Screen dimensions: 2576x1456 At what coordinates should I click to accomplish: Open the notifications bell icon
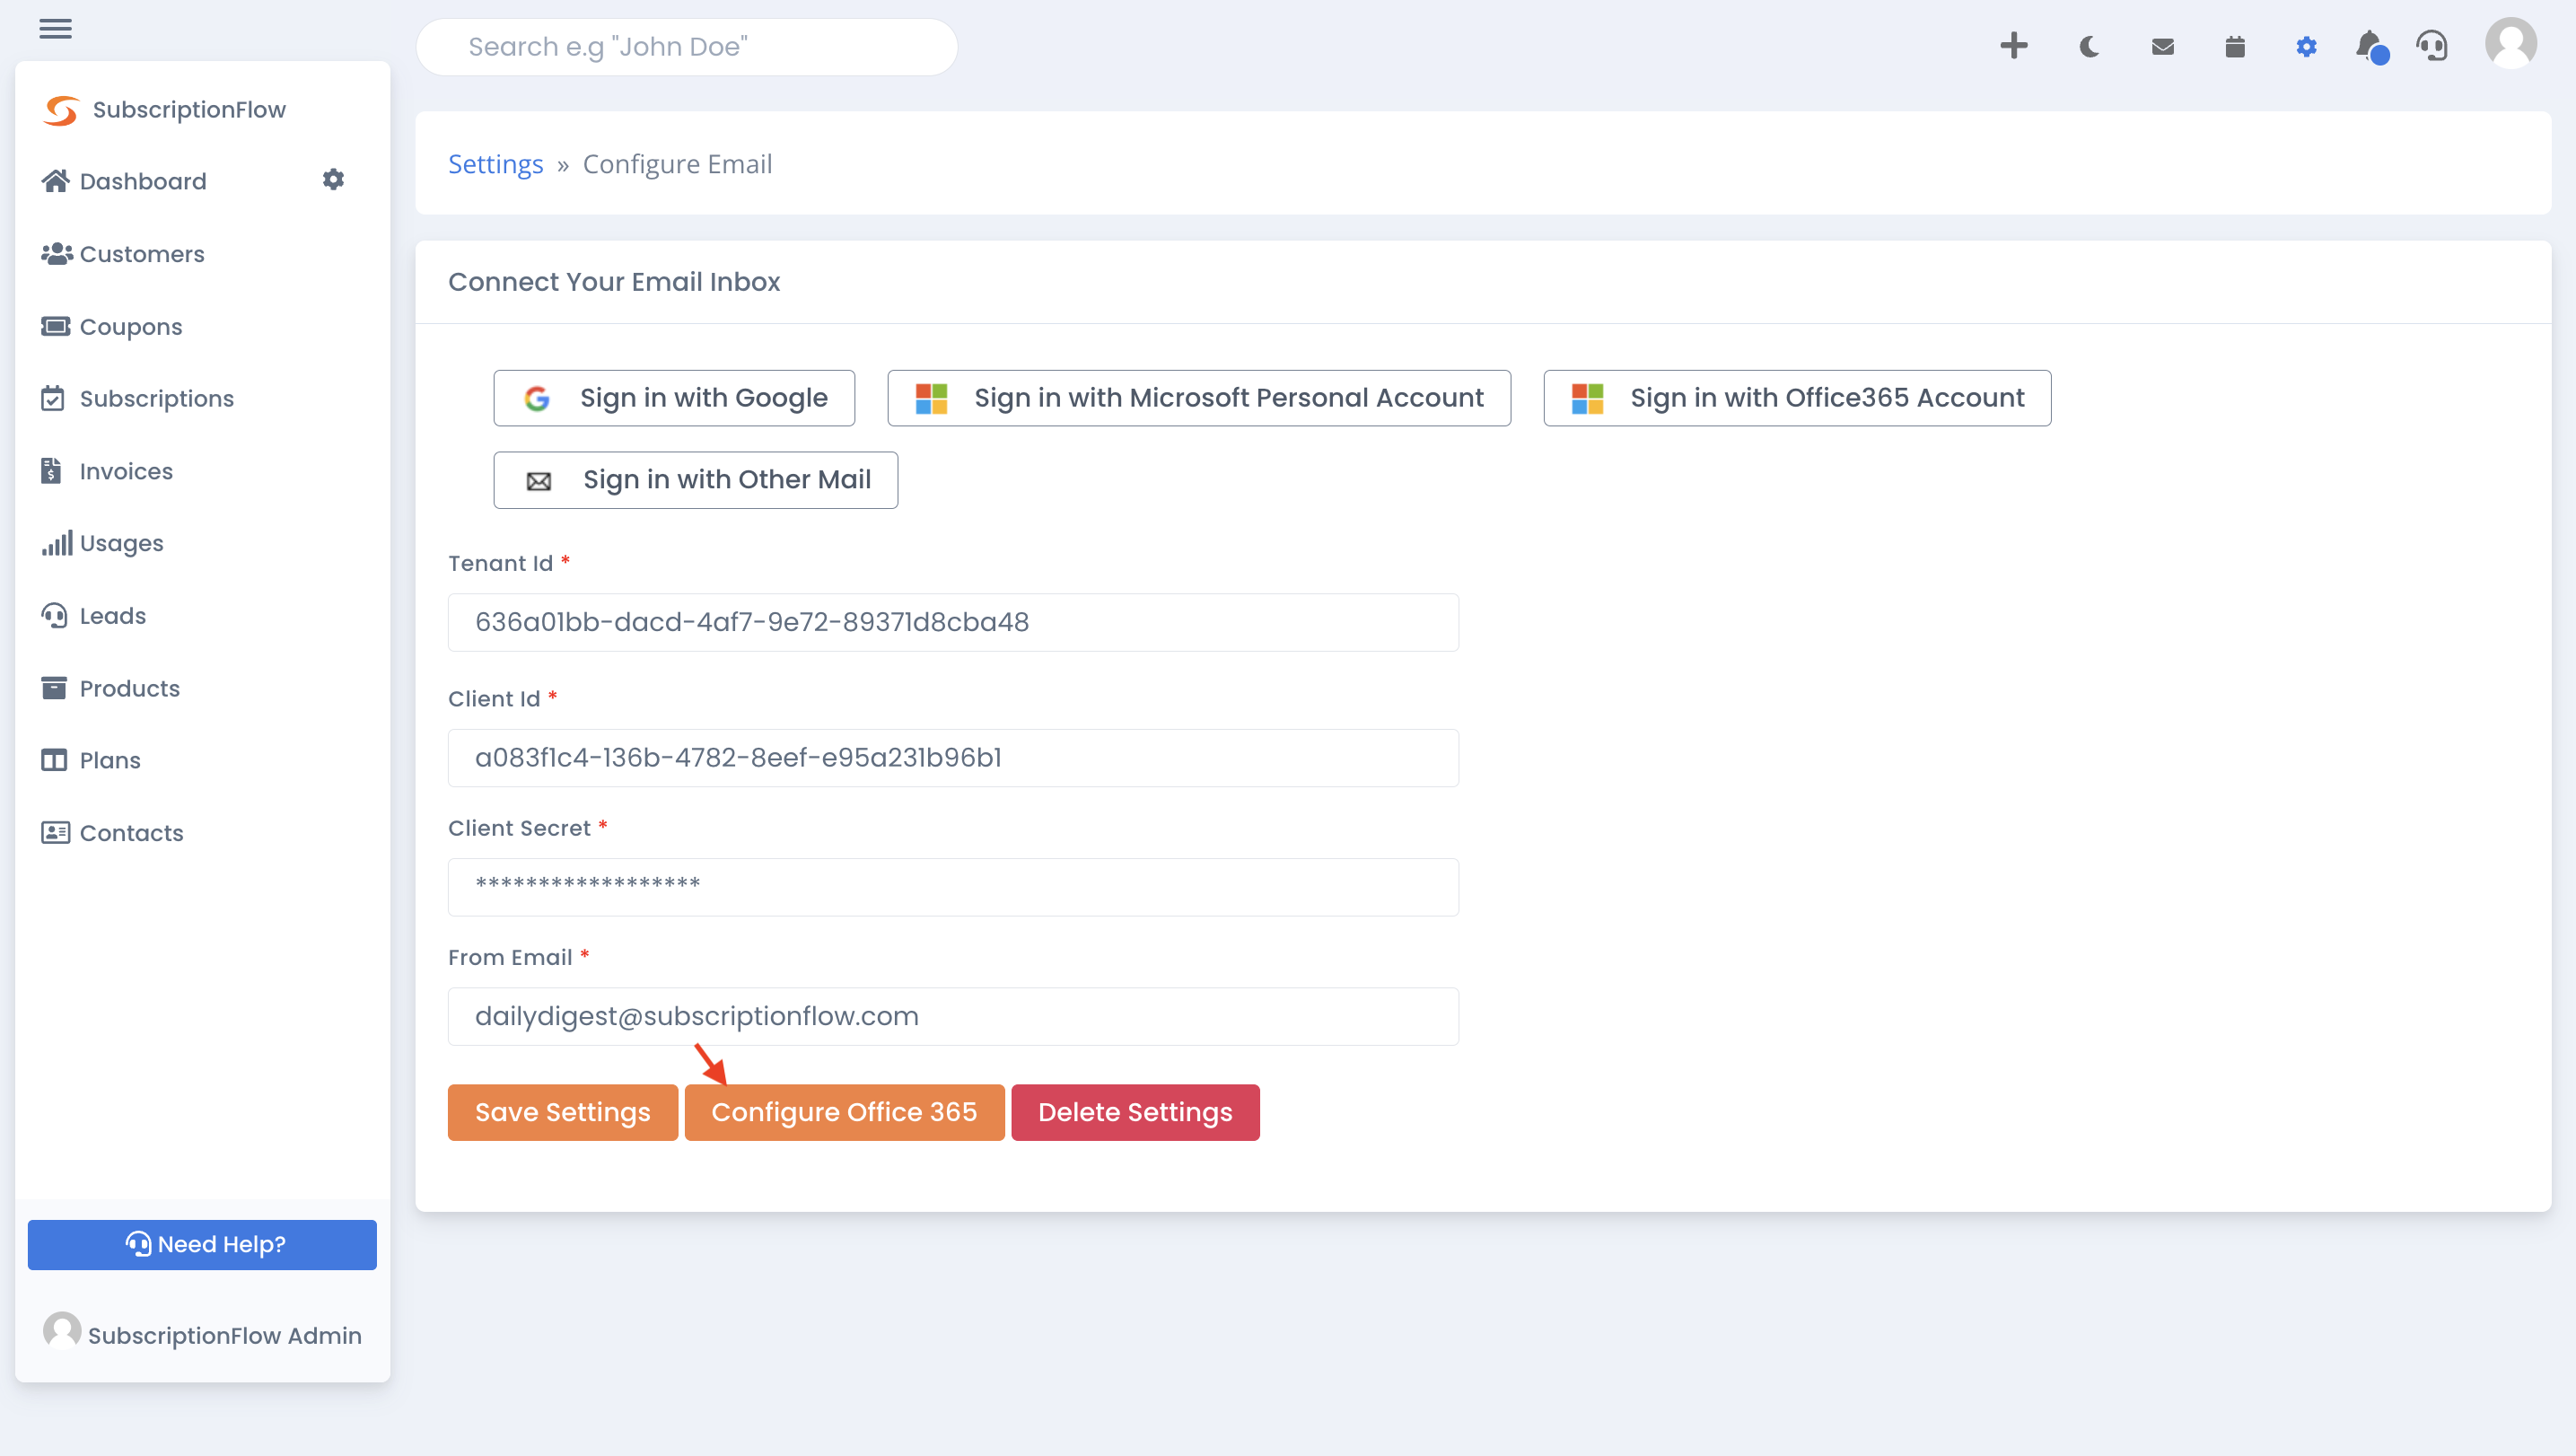coord(2369,46)
